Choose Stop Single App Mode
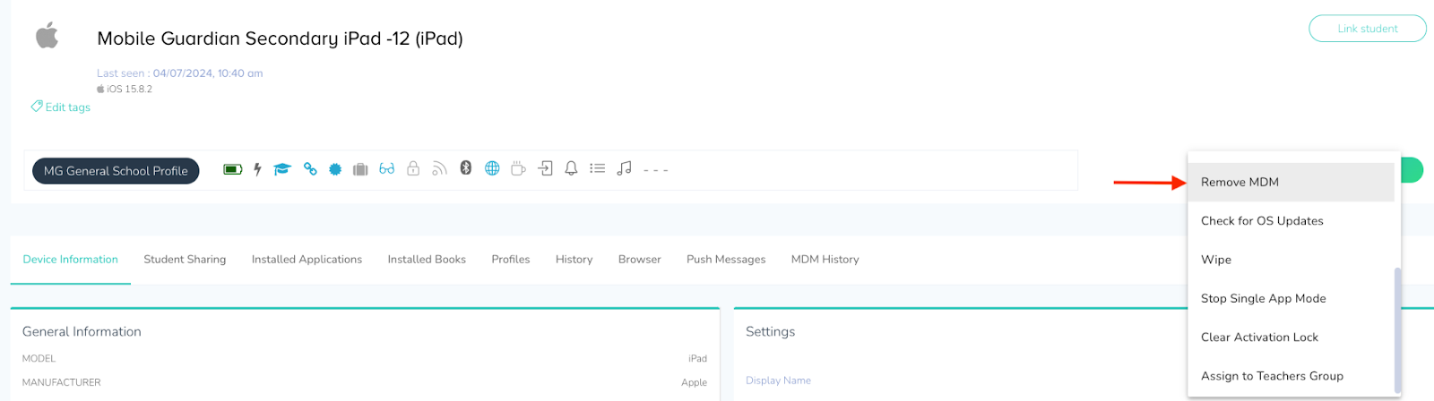Viewport: 1434px width, 401px height. coord(1291,299)
